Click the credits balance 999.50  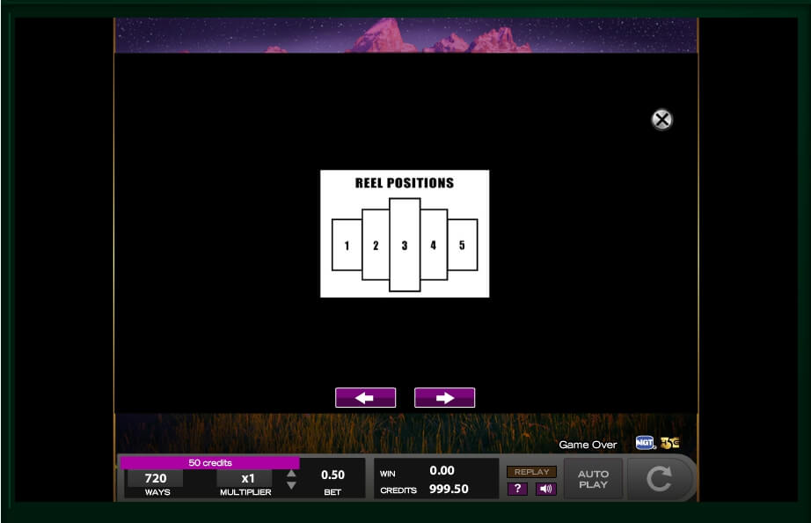[448, 489]
